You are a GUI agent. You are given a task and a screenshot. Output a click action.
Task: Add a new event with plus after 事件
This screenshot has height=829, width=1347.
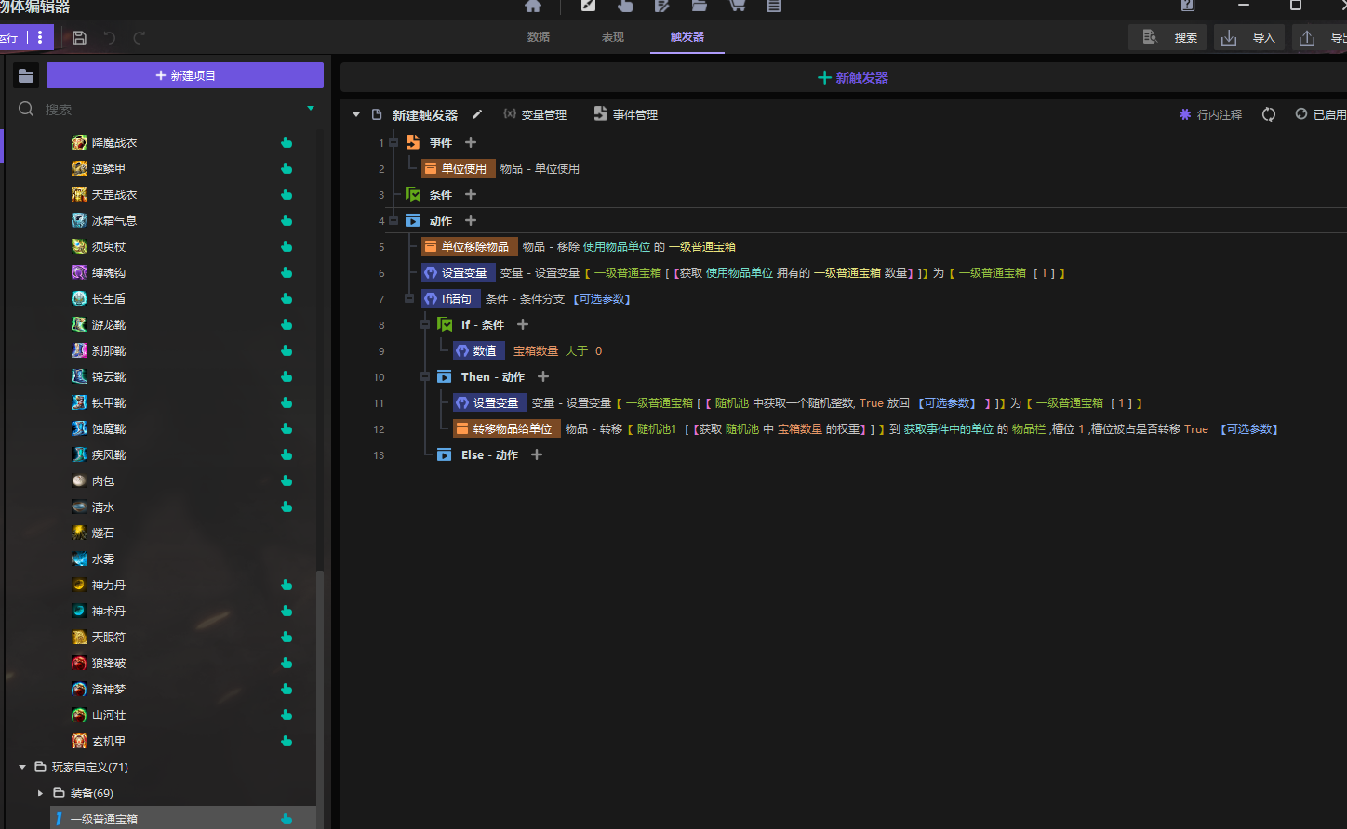click(x=471, y=142)
